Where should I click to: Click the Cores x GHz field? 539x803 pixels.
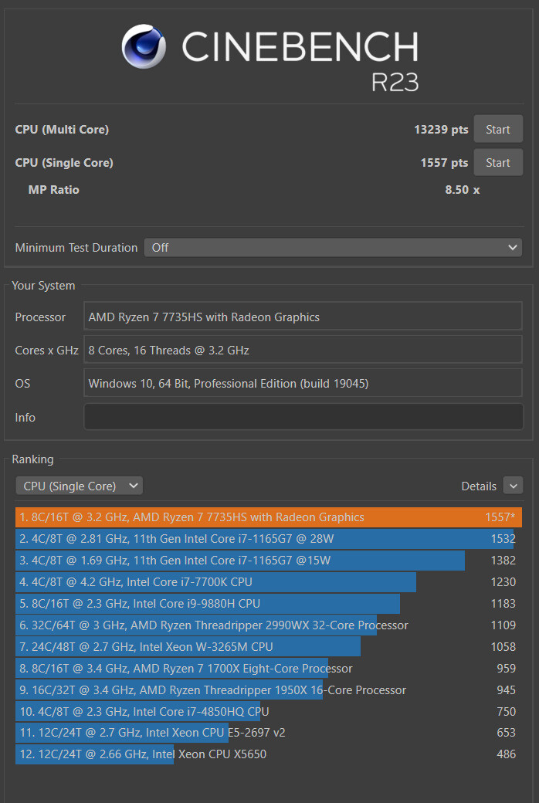pos(303,351)
